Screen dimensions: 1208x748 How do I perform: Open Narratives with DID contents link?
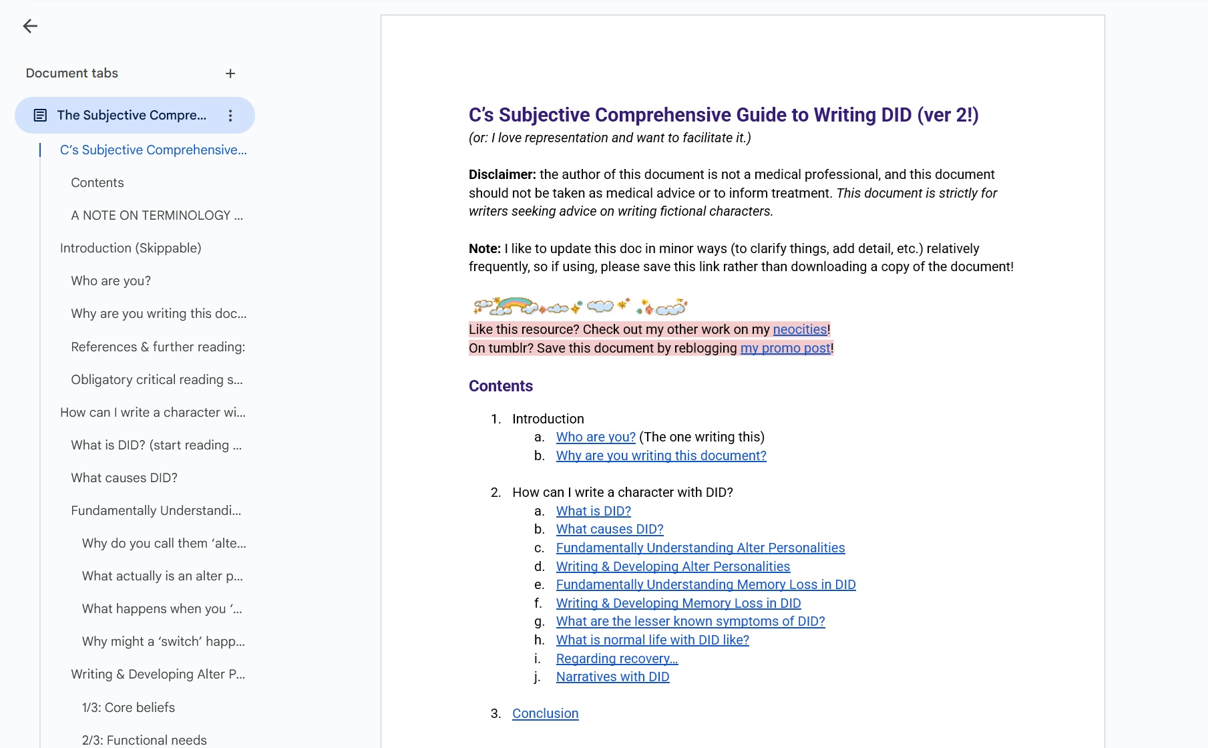pos(612,677)
